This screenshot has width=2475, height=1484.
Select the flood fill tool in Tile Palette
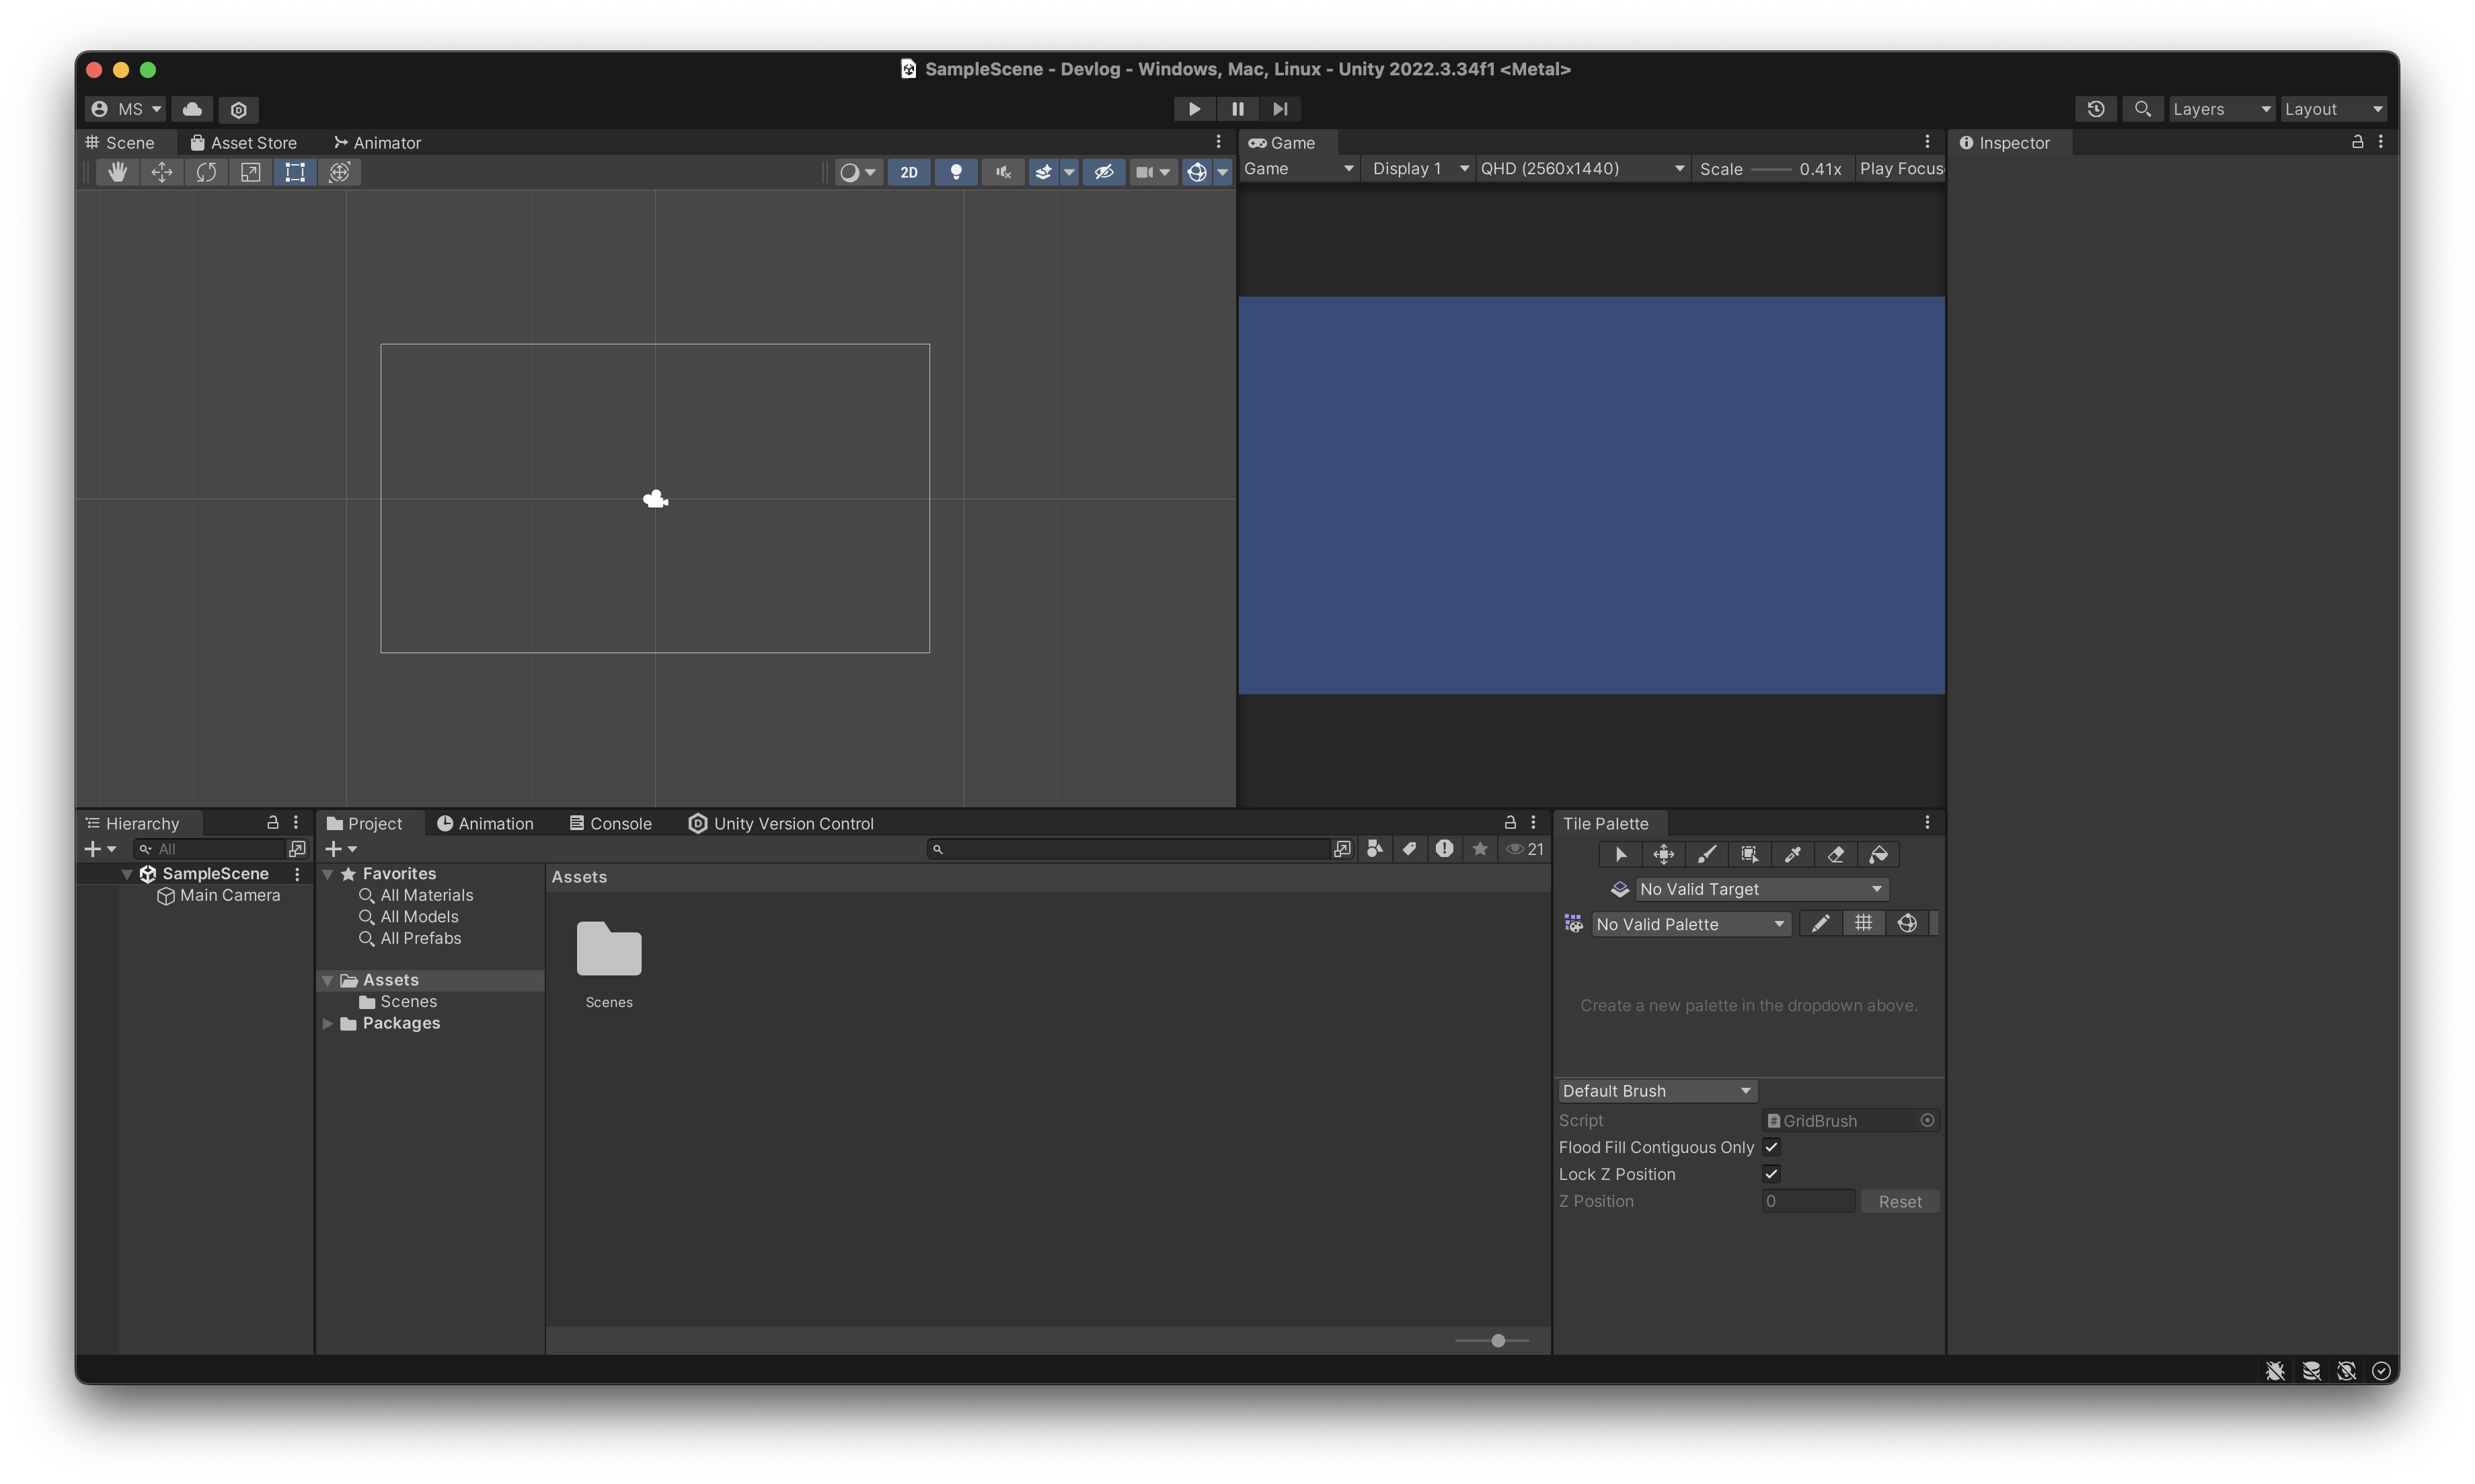pyautogui.click(x=1878, y=854)
